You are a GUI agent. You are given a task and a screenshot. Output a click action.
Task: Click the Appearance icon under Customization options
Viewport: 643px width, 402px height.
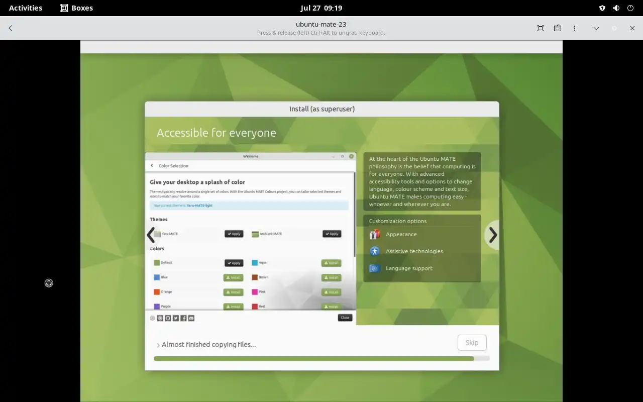point(374,234)
